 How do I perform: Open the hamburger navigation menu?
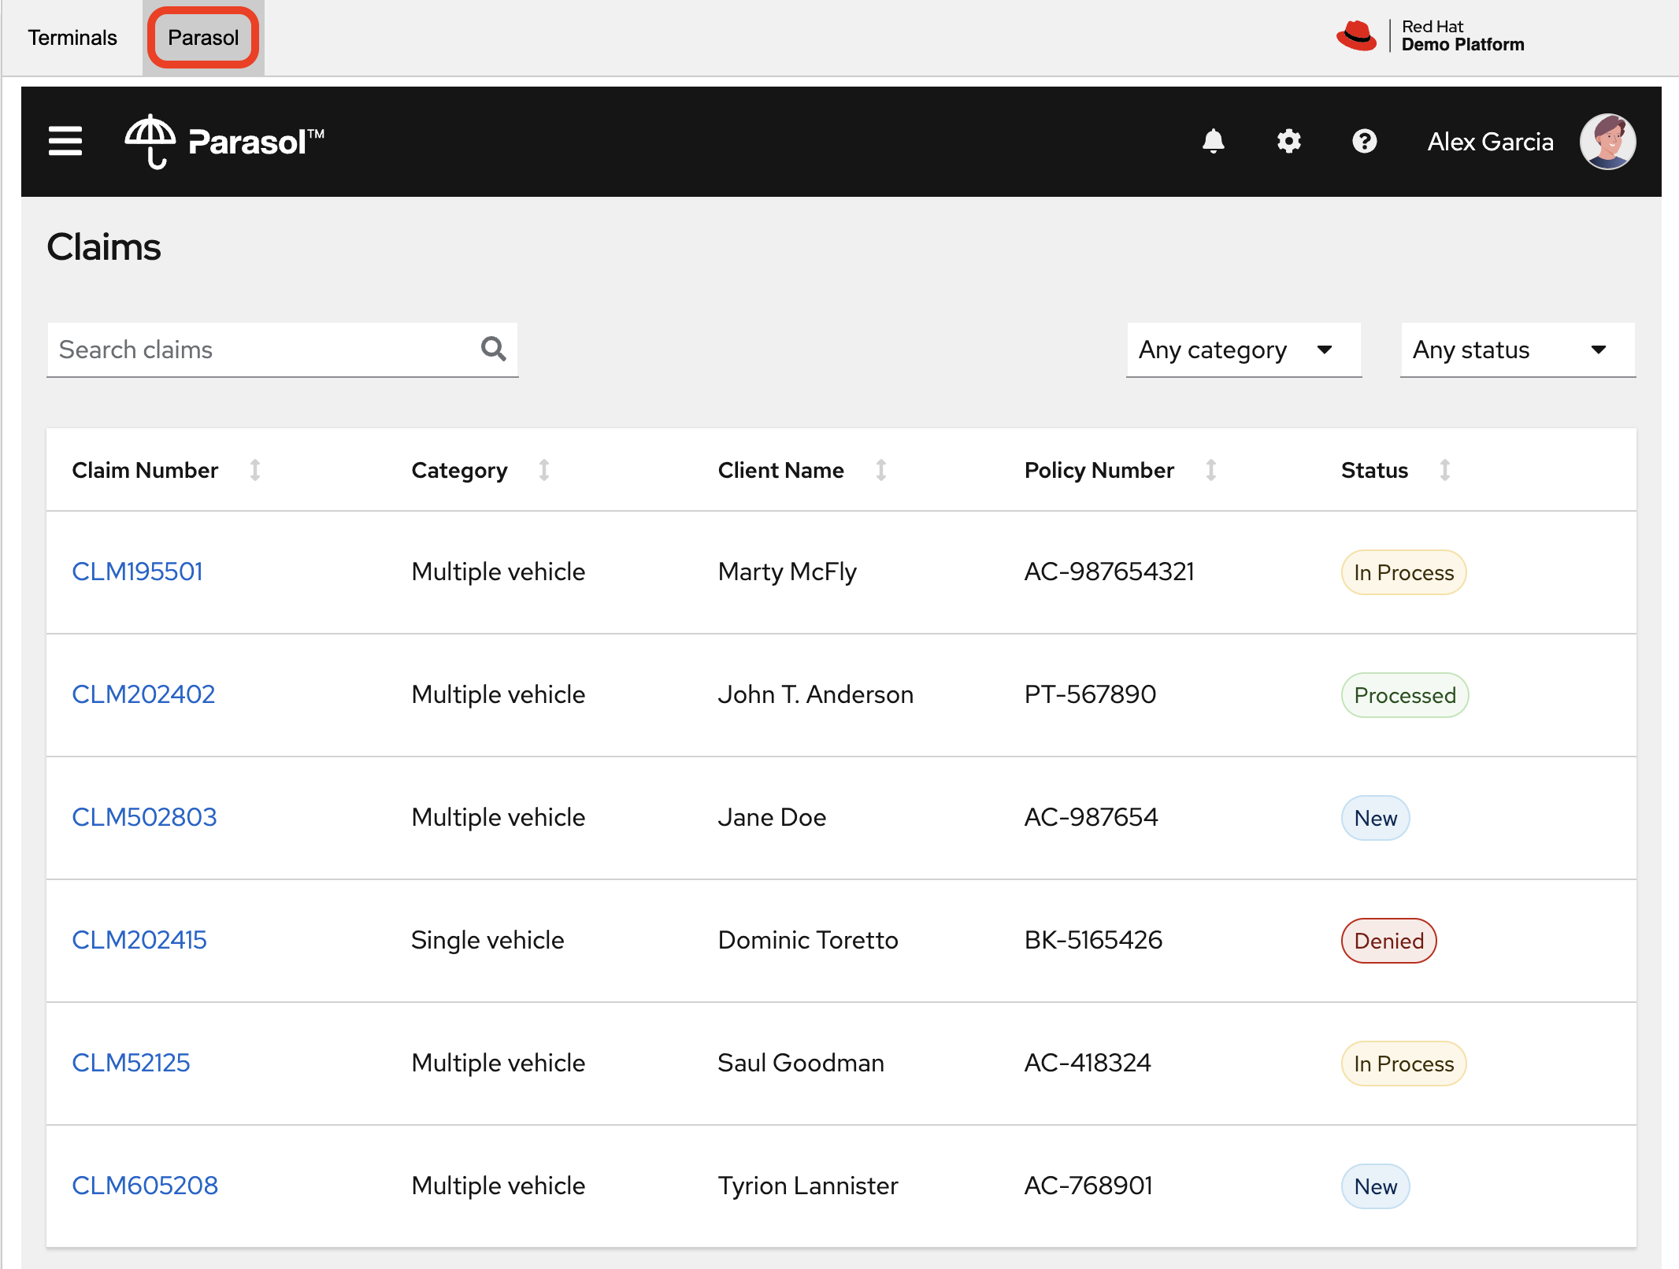tap(65, 142)
